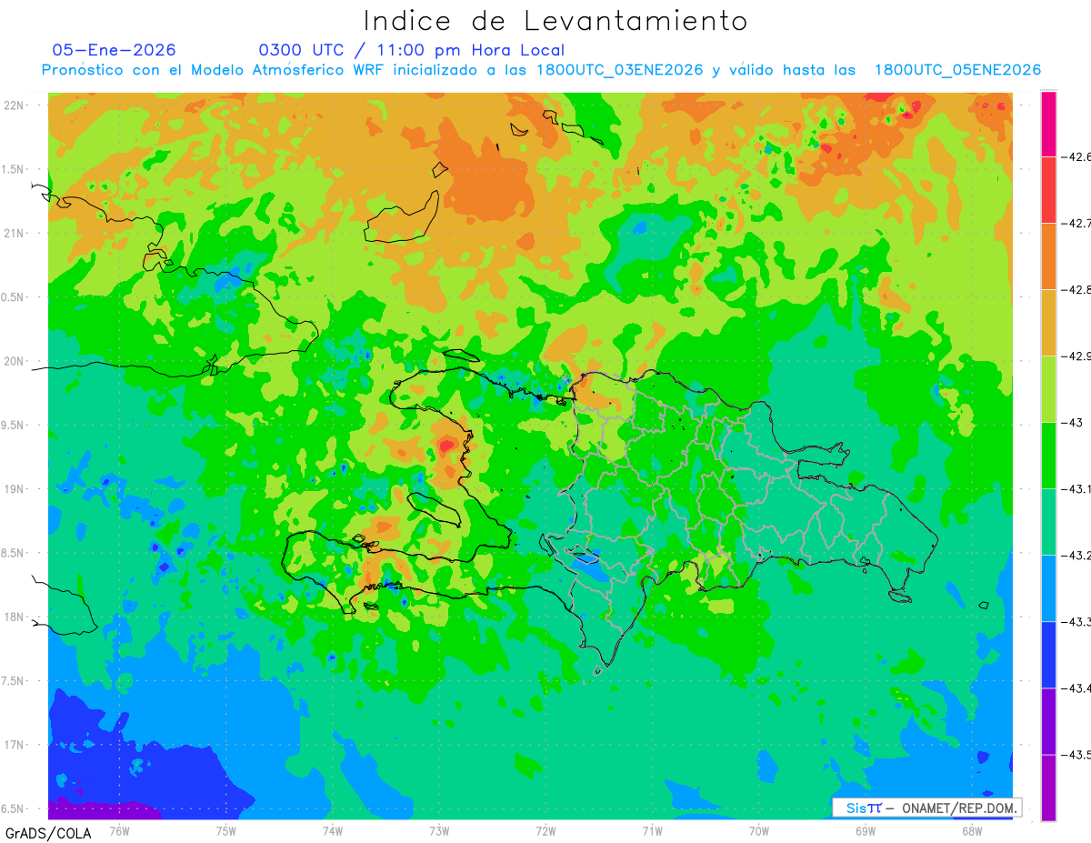The height and width of the screenshot is (843, 1091).
Task: Click the '20N' latitude label
Action: (14, 361)
